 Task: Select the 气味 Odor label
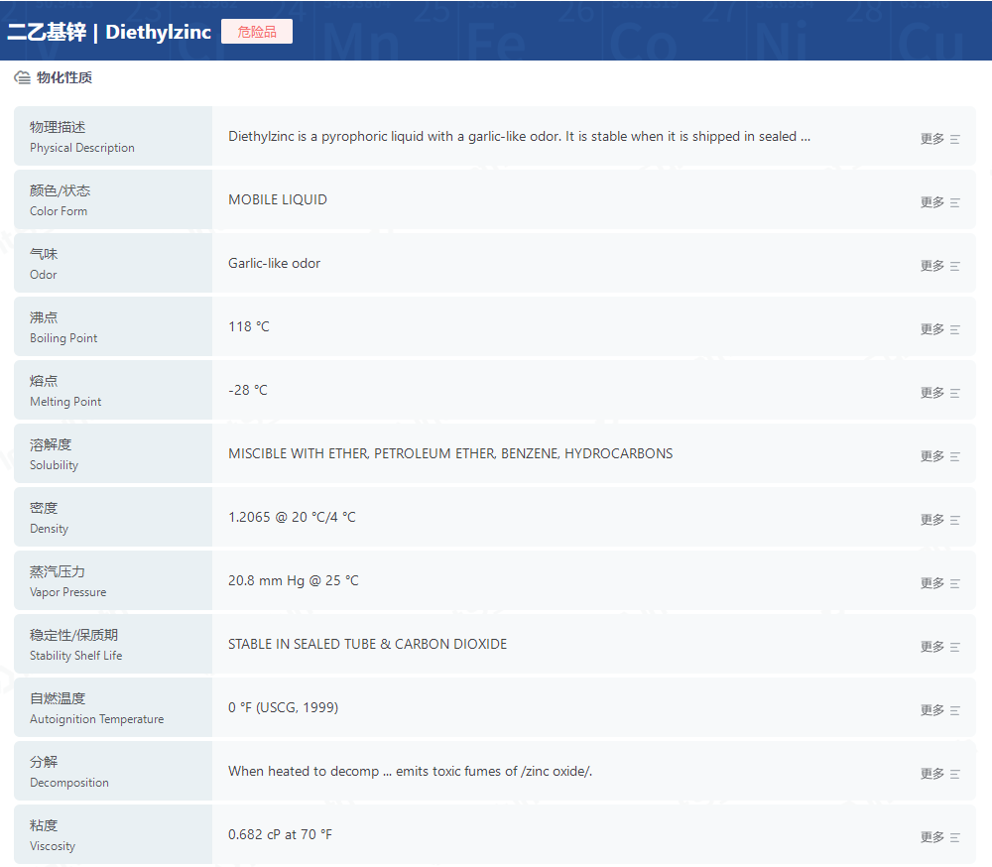tap(44, 264)
